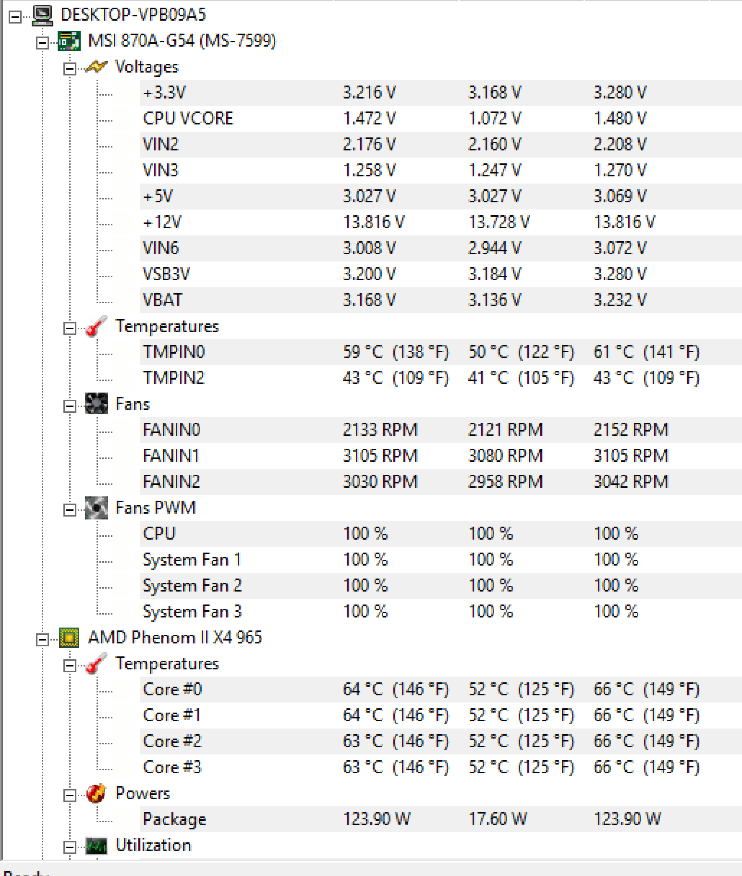Collapse the Voltages section

coord(70,69)
